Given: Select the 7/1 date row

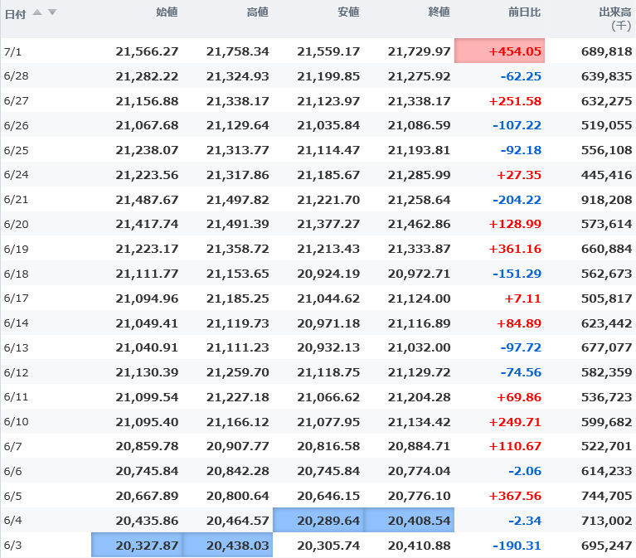Looking at the screenshot, I should [12, 51].
